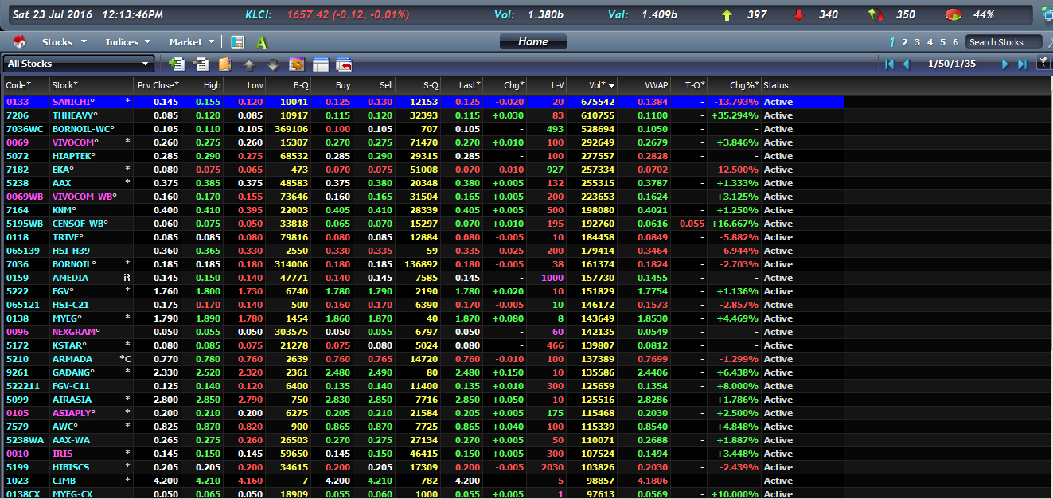Click the green up arrow gainers icon

pyautogui.click(x=727, y=15)
